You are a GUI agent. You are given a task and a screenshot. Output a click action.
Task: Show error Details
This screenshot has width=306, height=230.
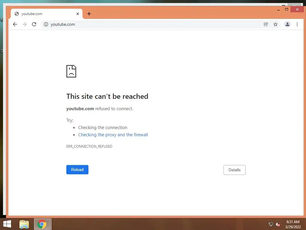234,170
